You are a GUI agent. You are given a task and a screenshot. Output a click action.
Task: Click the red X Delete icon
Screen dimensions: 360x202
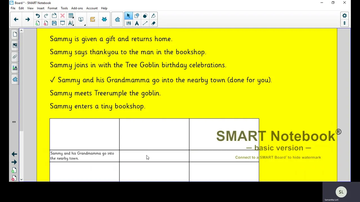[x=62, y=16]
